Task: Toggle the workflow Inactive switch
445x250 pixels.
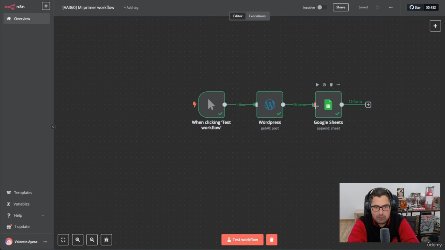Action: (x=321, y=7)
